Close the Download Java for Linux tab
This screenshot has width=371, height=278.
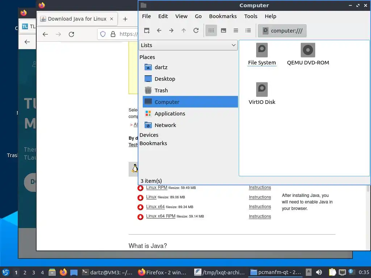(112, 19)
